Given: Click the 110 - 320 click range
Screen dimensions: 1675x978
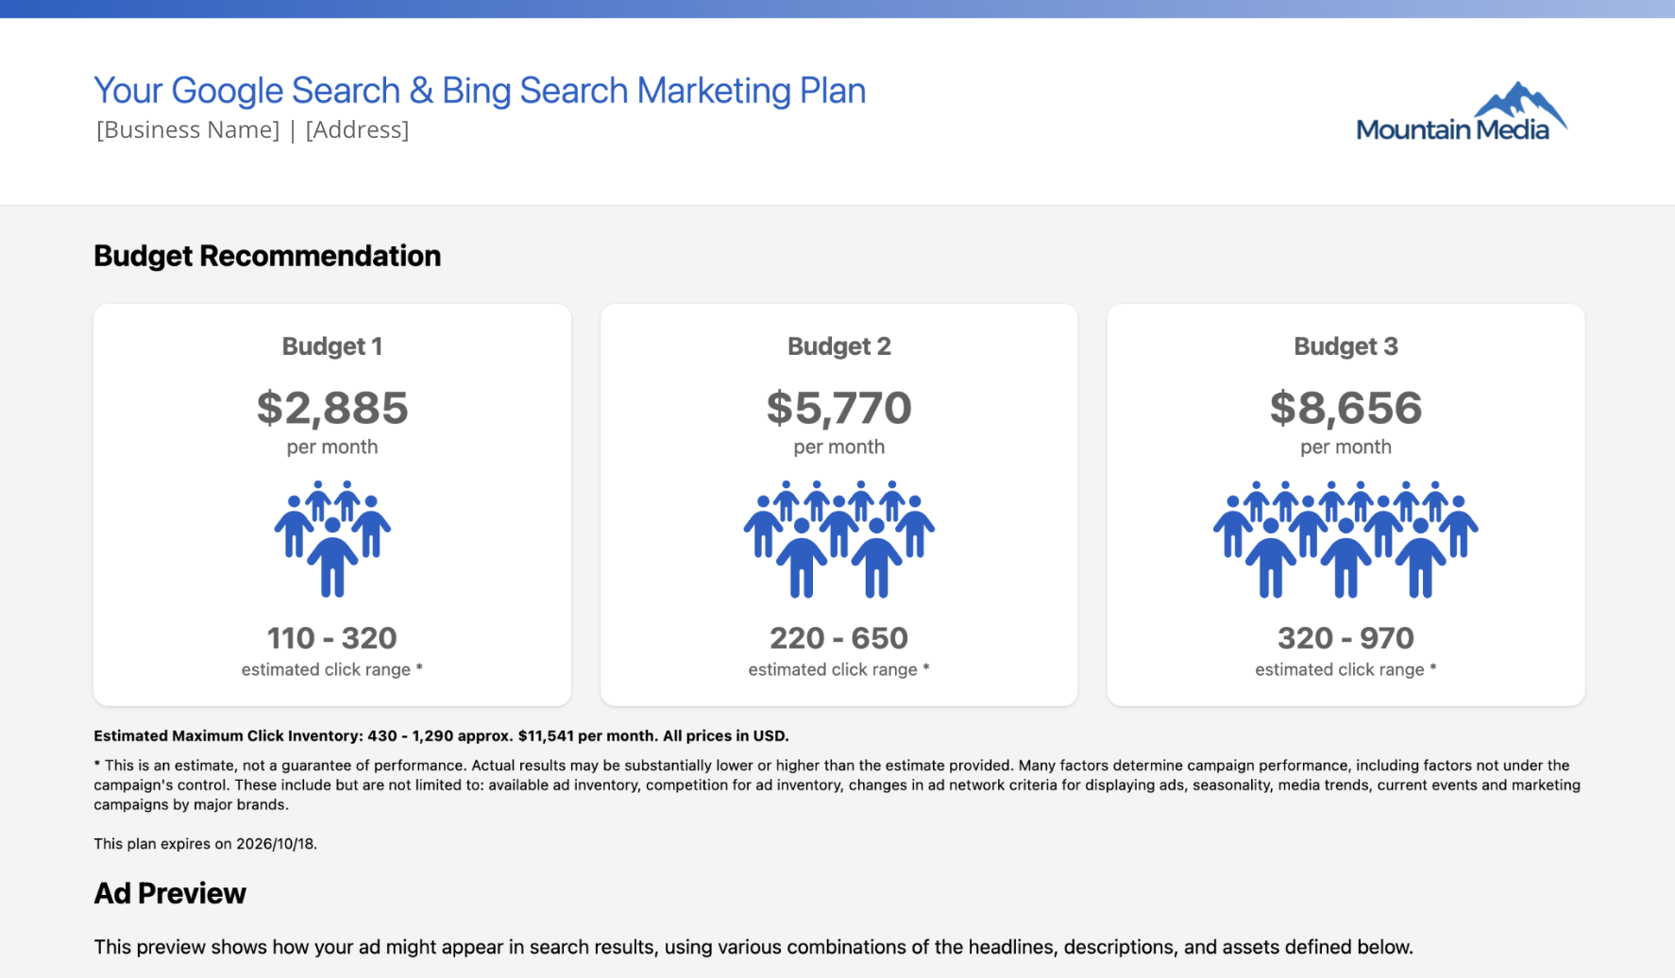Looking at the screenshot, I should (332, 638).
